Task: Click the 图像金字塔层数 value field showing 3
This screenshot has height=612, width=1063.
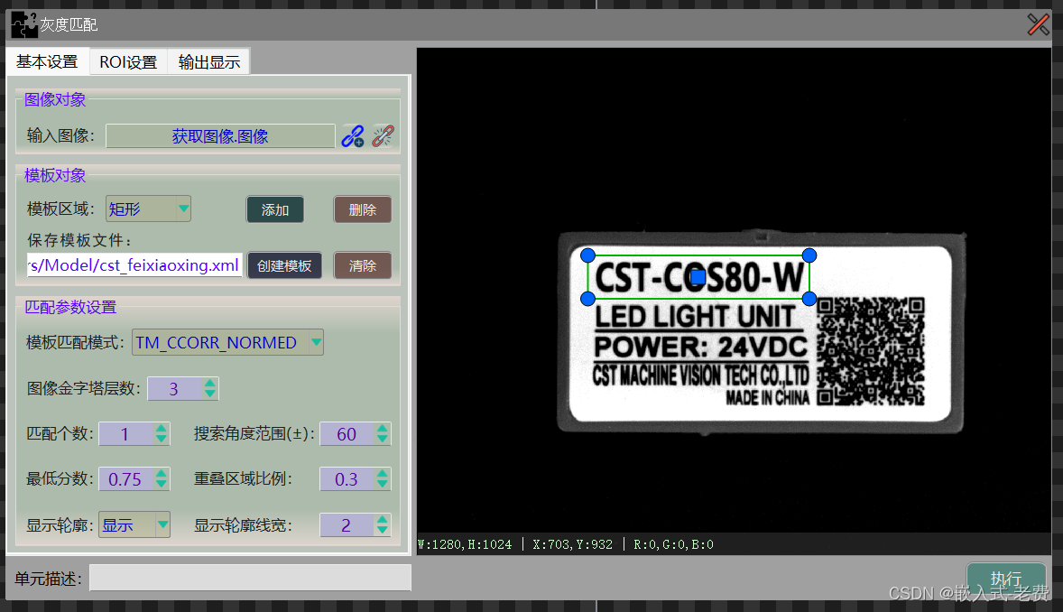Action: click(175, 389)
